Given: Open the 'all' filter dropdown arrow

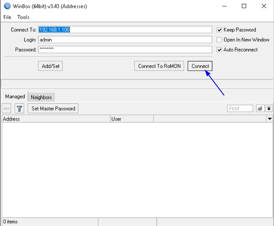Looking at the screenshot, I should point(269,108).
